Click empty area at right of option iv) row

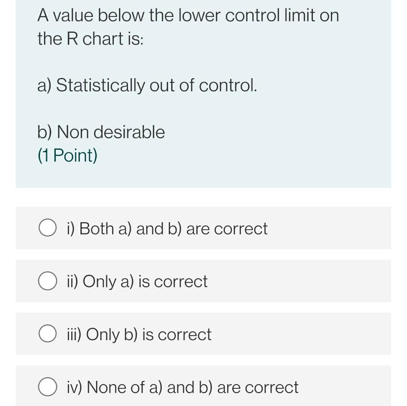coord(345,387)
